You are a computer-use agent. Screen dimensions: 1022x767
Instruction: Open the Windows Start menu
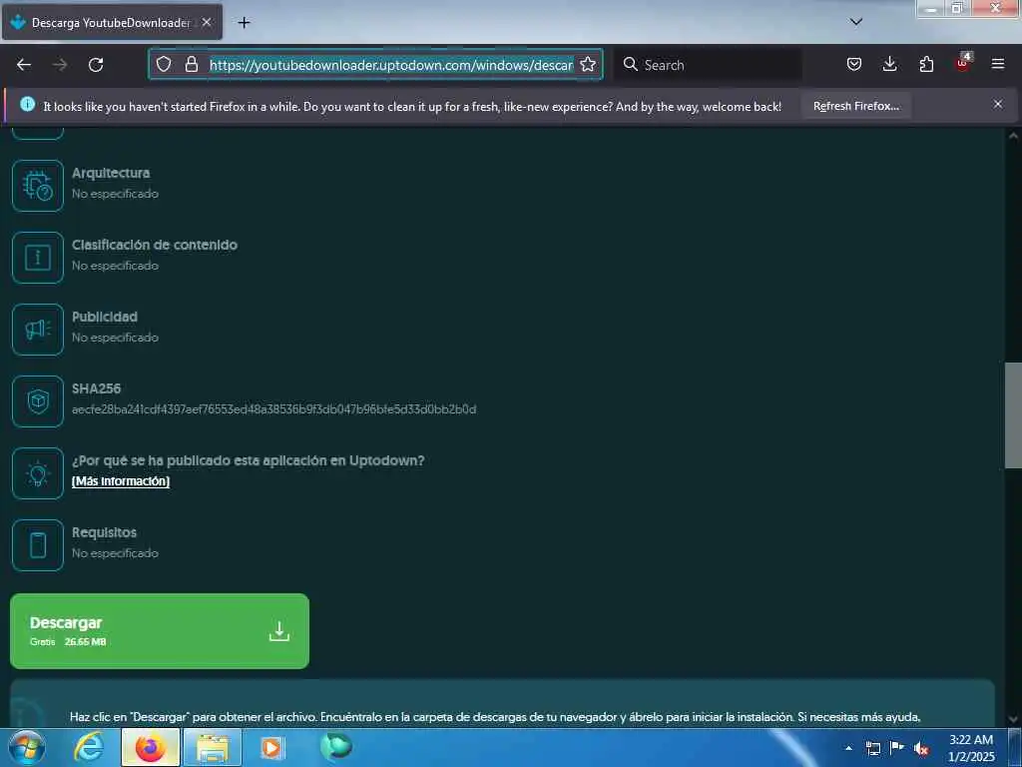coord(27,747)
